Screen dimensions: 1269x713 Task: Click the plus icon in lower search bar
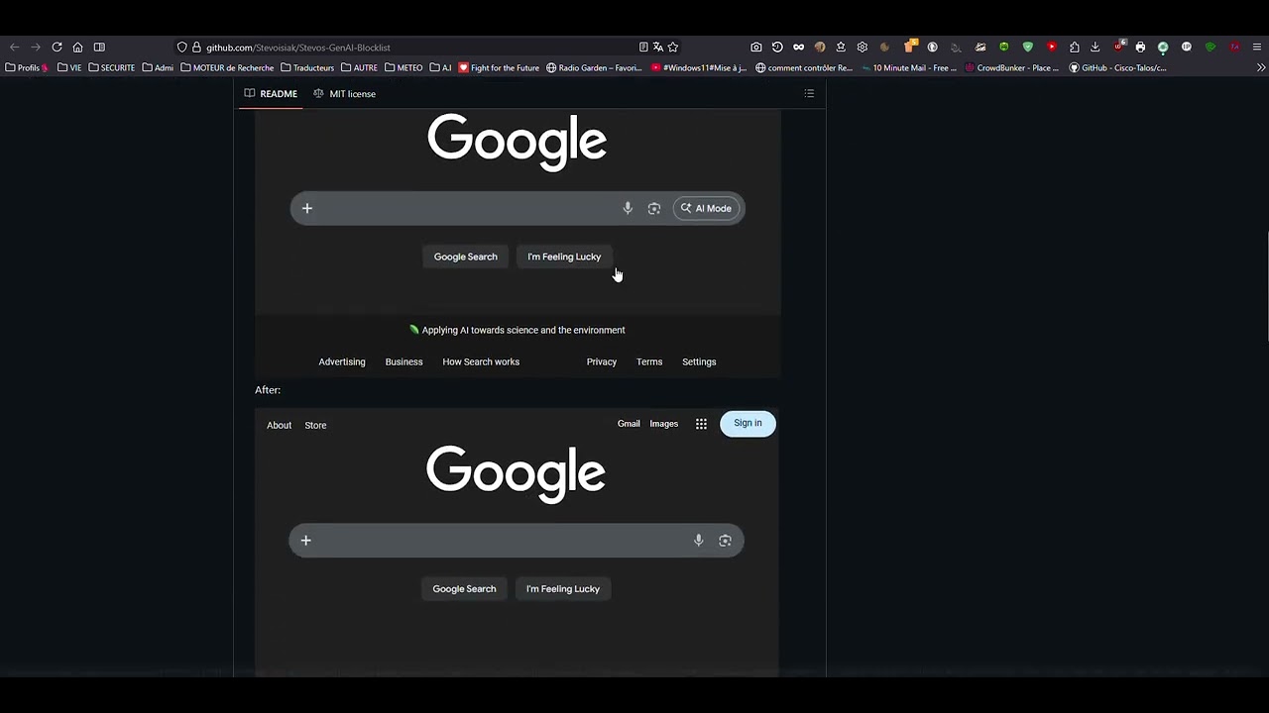click(x=305, y=541)
